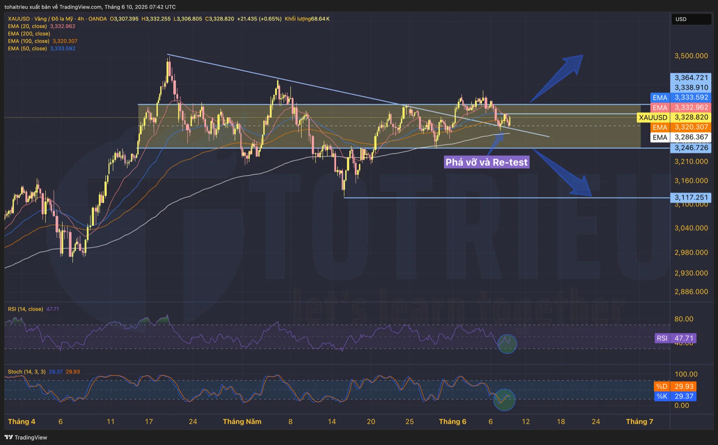Click the 3,040.000 price axis label
Screen dimensions: 718x445
[x=691, y=228]
